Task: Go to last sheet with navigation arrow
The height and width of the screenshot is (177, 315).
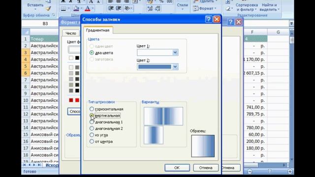Action: (x=39, y=165)
